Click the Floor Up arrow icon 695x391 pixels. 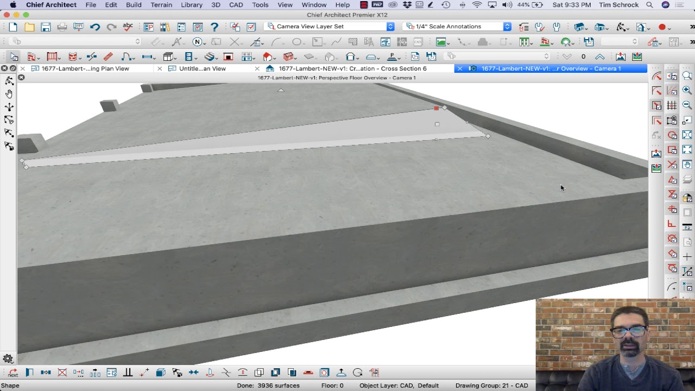pos(599,56)
